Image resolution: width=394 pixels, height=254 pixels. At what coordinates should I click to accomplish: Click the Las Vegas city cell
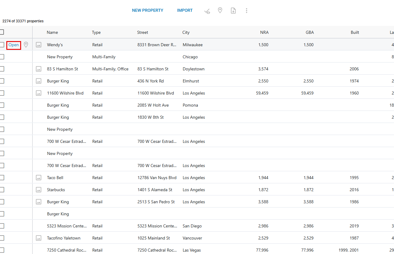pos(192,250)
